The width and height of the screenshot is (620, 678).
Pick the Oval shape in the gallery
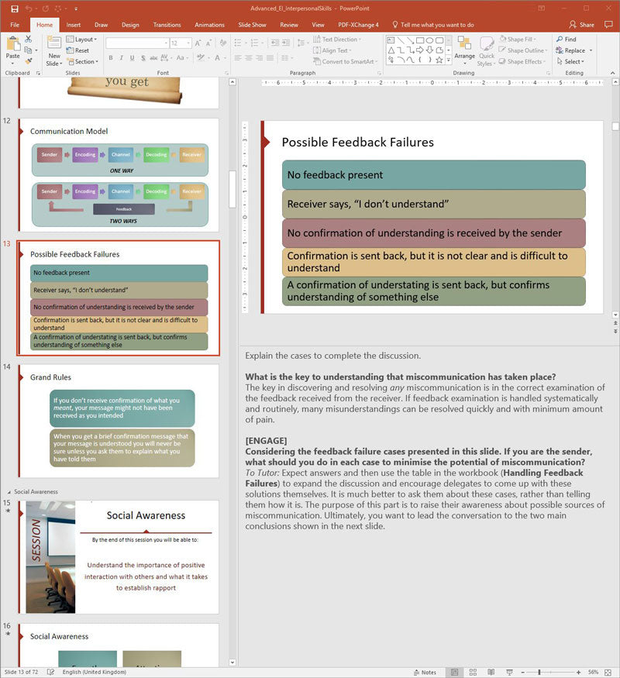click(x=429, y=40)
